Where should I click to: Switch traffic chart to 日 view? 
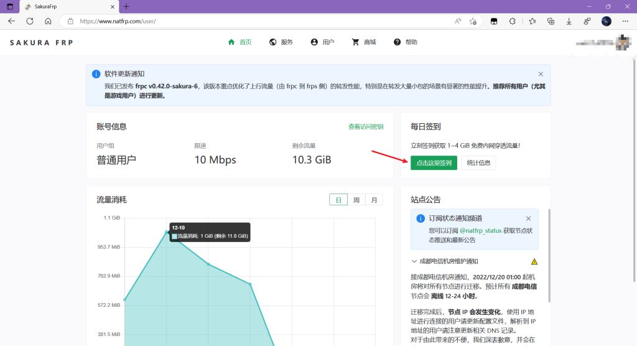coord(338,200)
